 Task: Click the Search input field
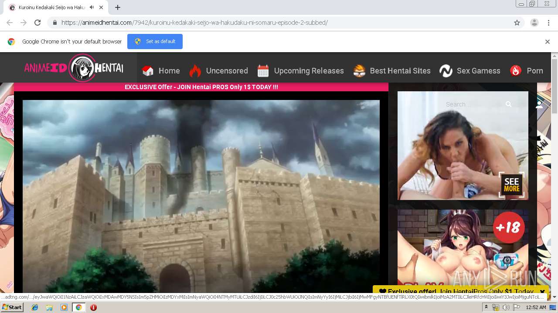point(473,104)
